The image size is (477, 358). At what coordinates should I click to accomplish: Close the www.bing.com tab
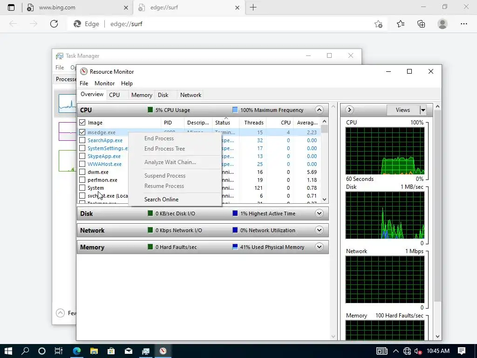(x=126, y=7)
